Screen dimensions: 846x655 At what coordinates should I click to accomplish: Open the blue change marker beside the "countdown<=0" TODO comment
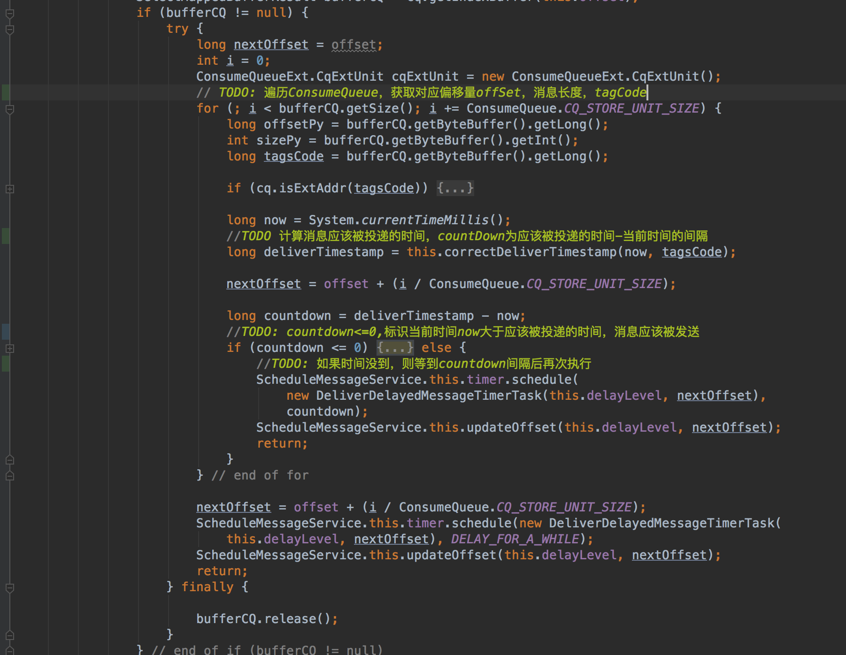pos(6,332)
